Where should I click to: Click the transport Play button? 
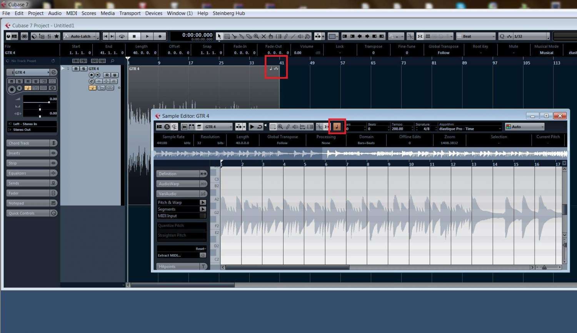pyautogui.click(x=147, y=36)
